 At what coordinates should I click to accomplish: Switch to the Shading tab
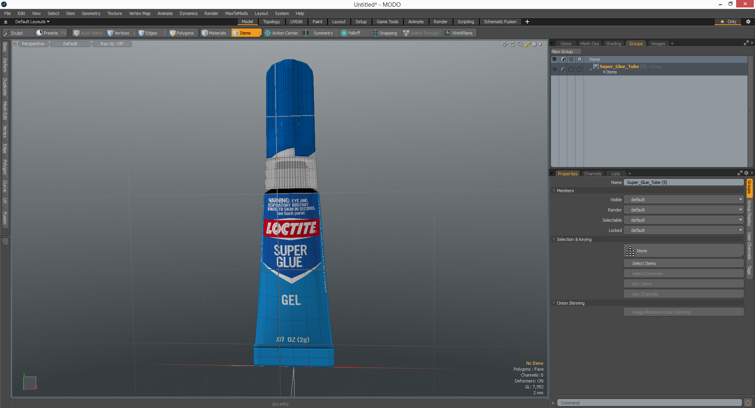pos(613,44)
